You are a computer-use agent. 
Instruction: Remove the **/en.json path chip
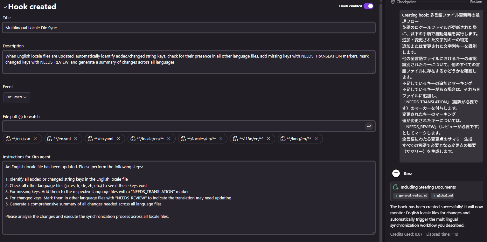[x=35, y=139]
